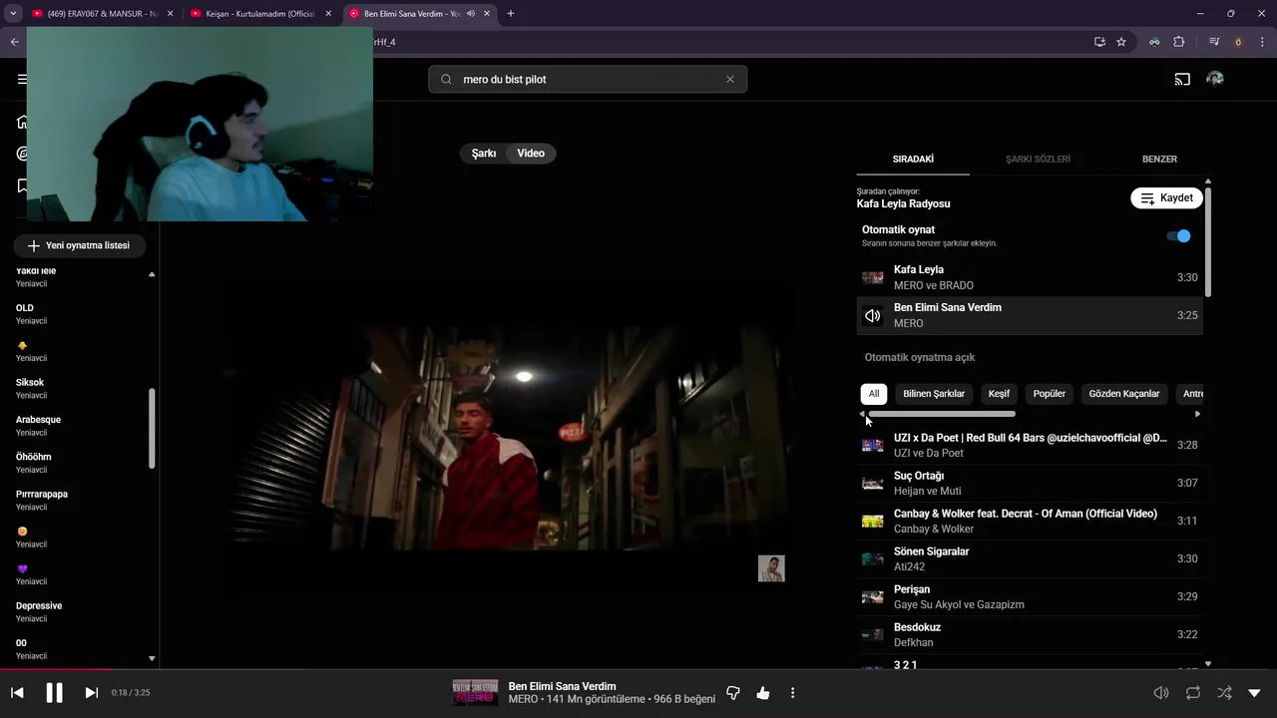Click the album art in player bar
Screen dimensions: 1277x718
tap(475, 693)
